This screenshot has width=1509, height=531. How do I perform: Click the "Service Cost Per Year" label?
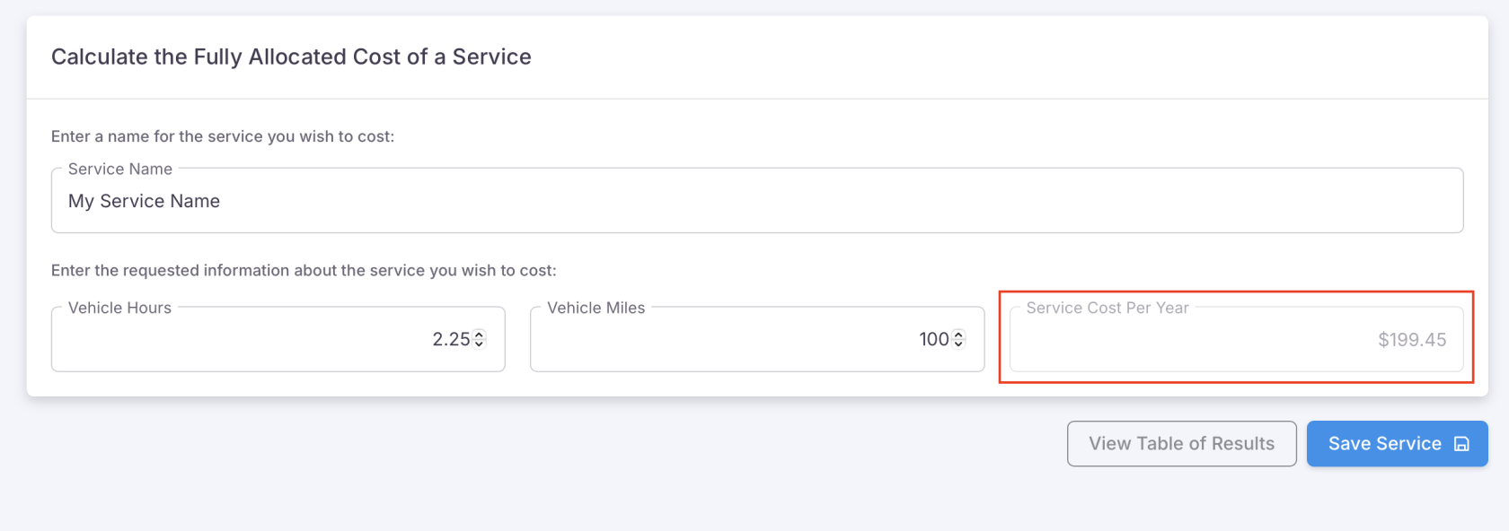(1107, 309)
